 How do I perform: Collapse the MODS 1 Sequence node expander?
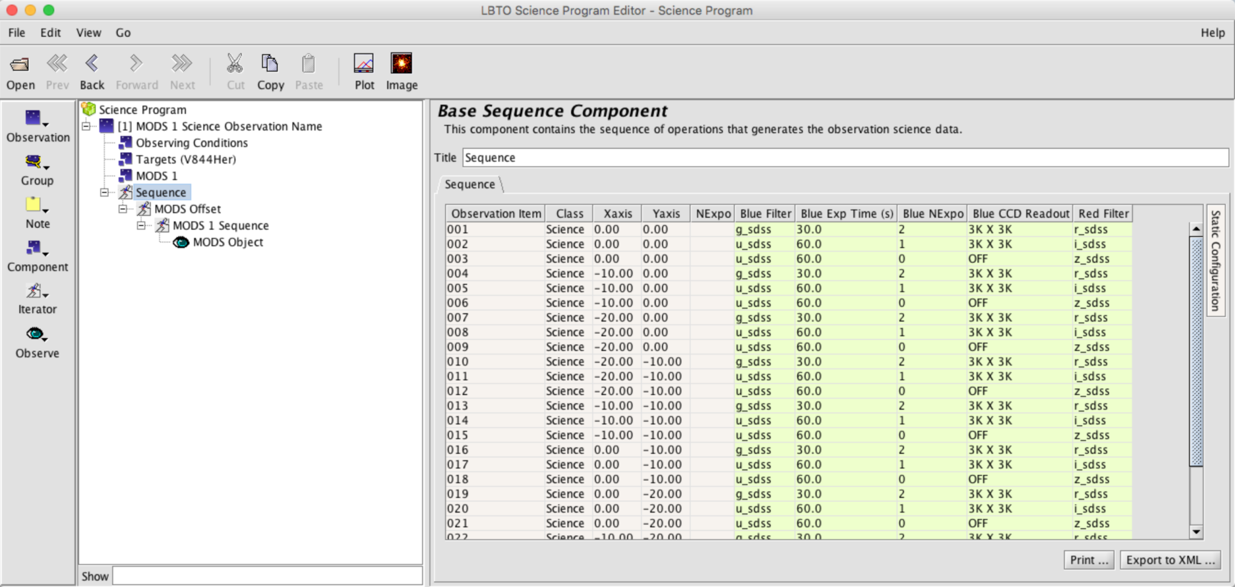click(x=141, y=225)
